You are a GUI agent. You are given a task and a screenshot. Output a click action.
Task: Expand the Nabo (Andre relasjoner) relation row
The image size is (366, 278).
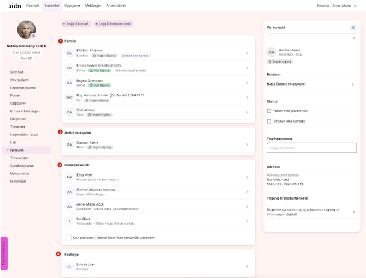(352, 84)
